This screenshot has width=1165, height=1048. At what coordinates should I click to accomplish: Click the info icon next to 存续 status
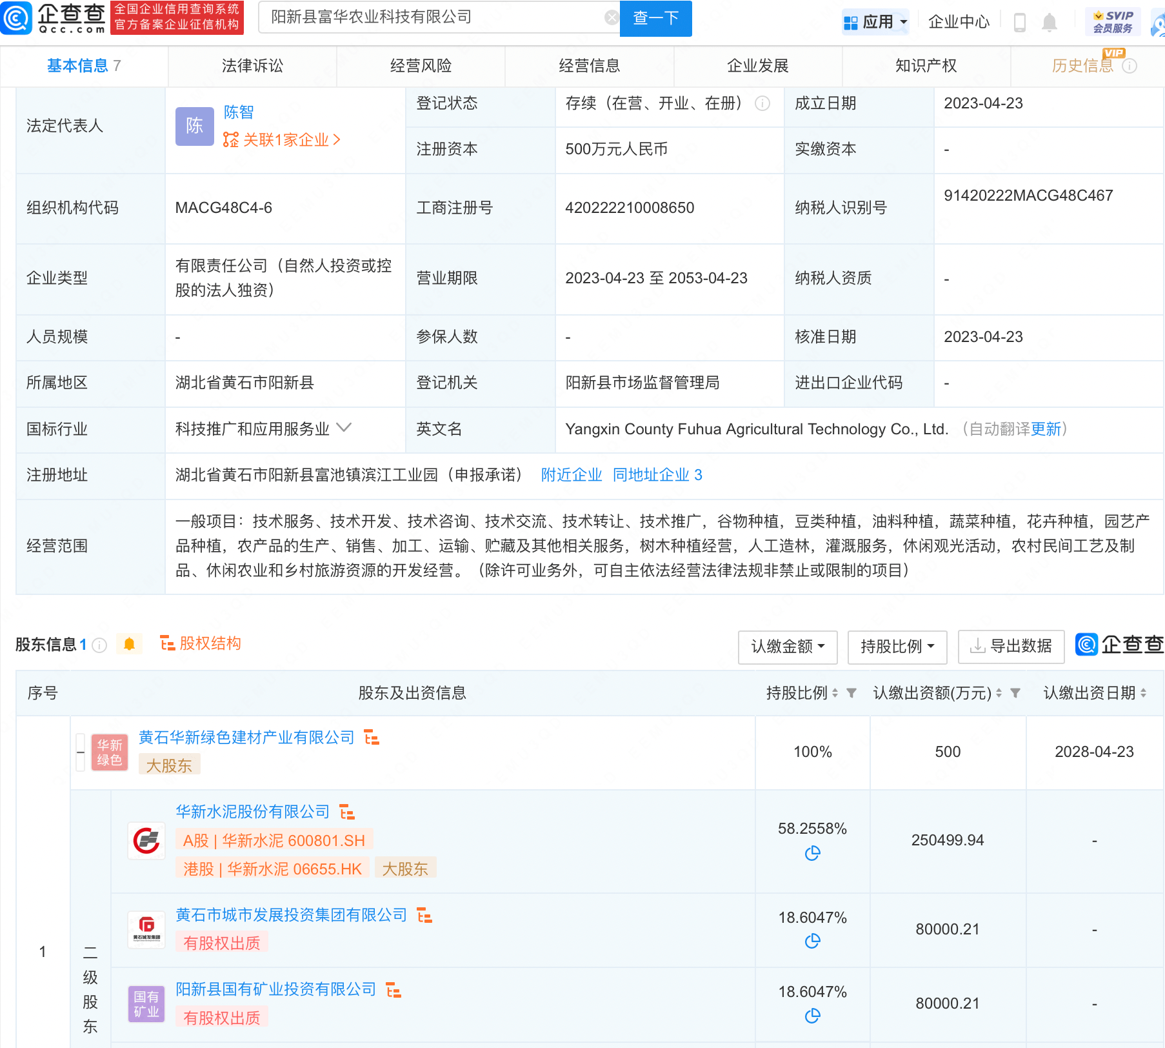point(762,103)
